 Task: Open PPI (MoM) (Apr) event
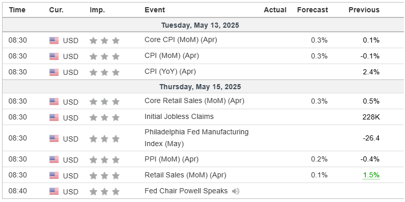click(171, 159)
